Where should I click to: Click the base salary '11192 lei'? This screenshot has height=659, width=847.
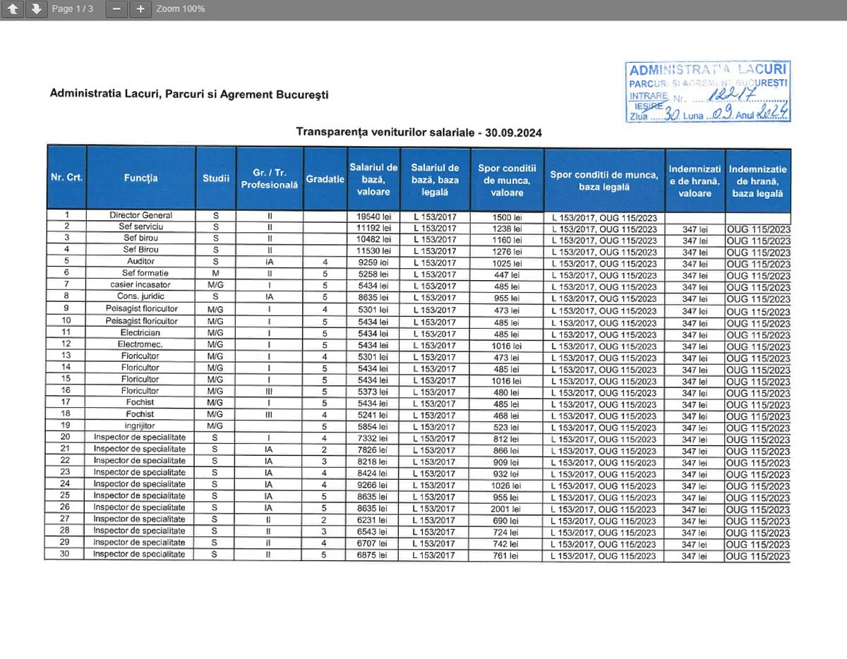click(x=373, y=228)
